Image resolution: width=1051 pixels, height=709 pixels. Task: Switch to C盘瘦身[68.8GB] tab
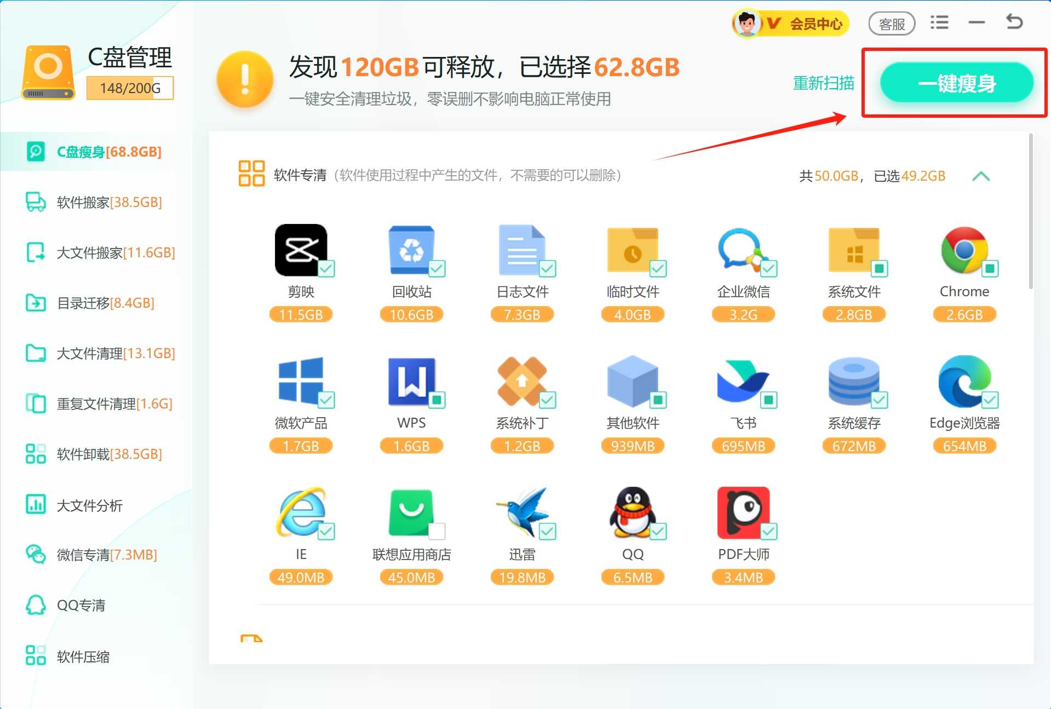96,152
